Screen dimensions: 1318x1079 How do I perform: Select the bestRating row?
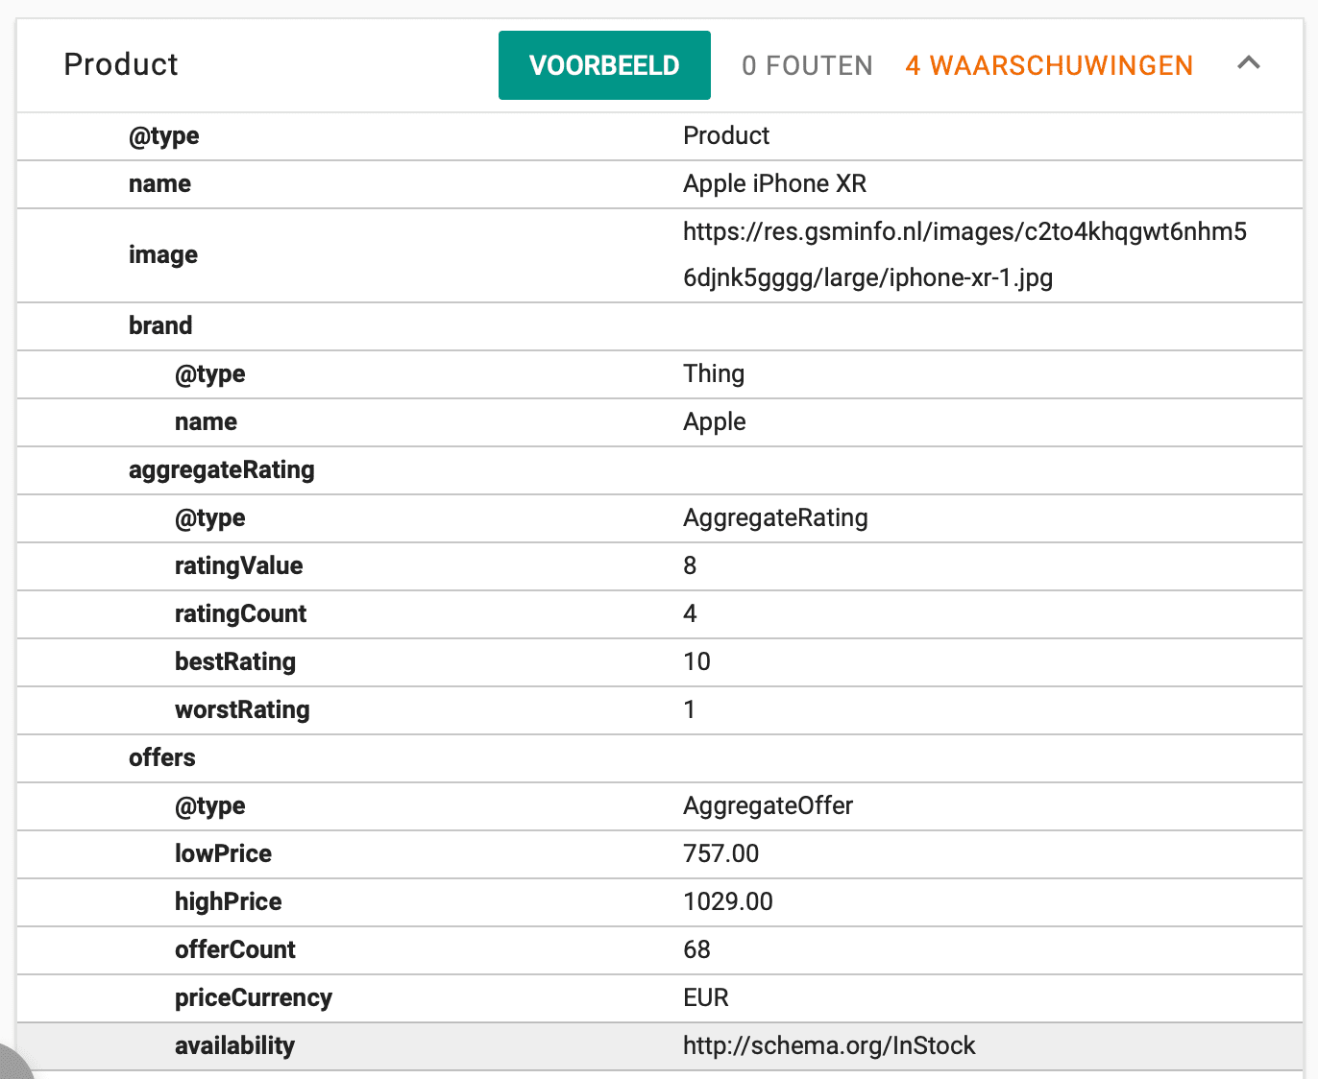tap(659, 661)
